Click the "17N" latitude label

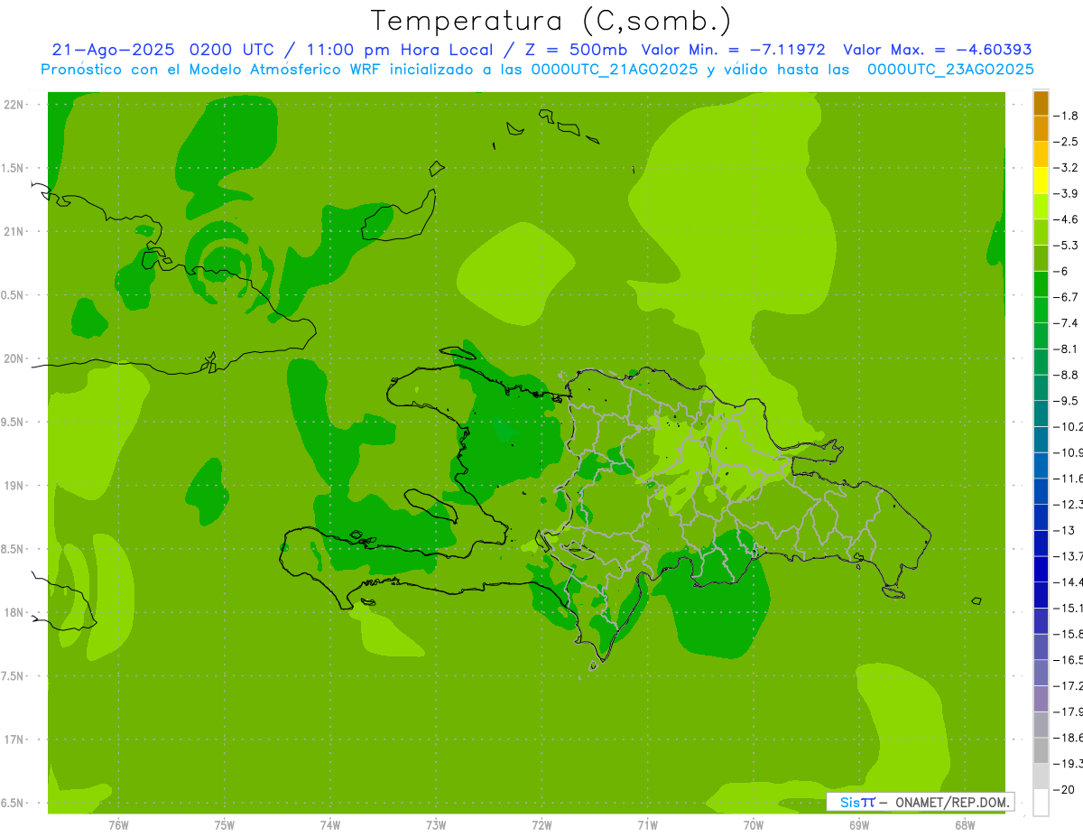pyautogui.click(x=14, y=740)
